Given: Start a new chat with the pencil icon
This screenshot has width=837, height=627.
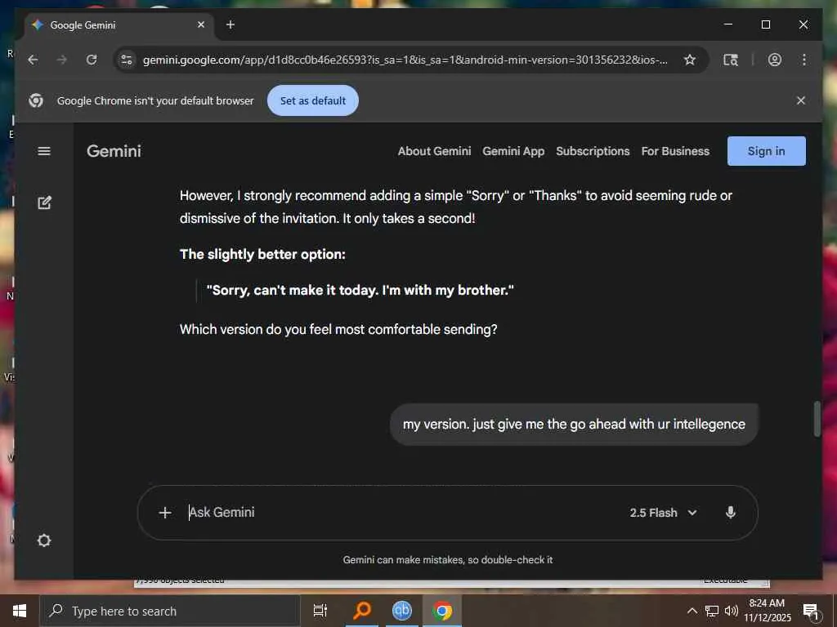Looking at the screenshot, I should (x=44, y=202).
